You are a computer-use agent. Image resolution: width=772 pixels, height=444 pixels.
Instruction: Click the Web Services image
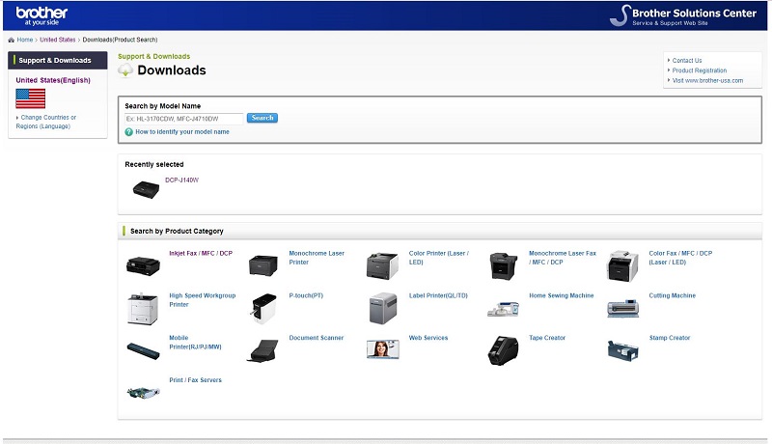click(x=382, y=349)
